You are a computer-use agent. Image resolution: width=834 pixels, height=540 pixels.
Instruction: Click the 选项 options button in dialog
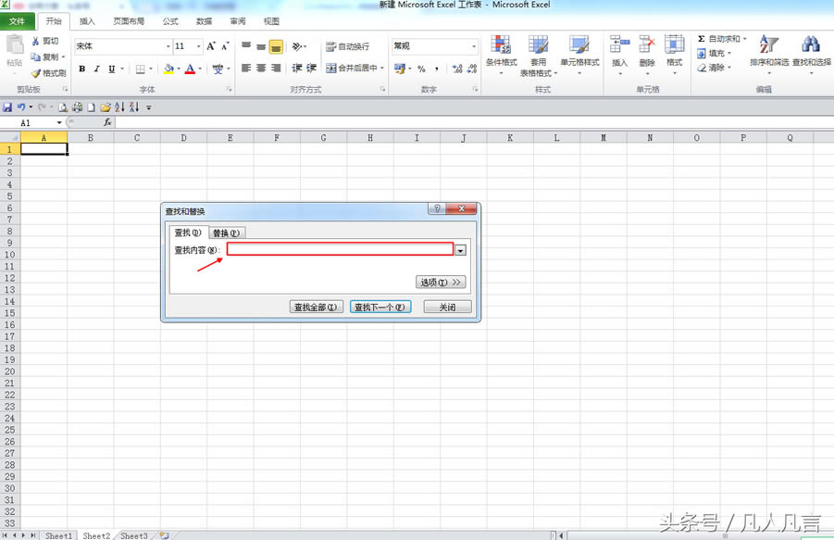(440, 283)
